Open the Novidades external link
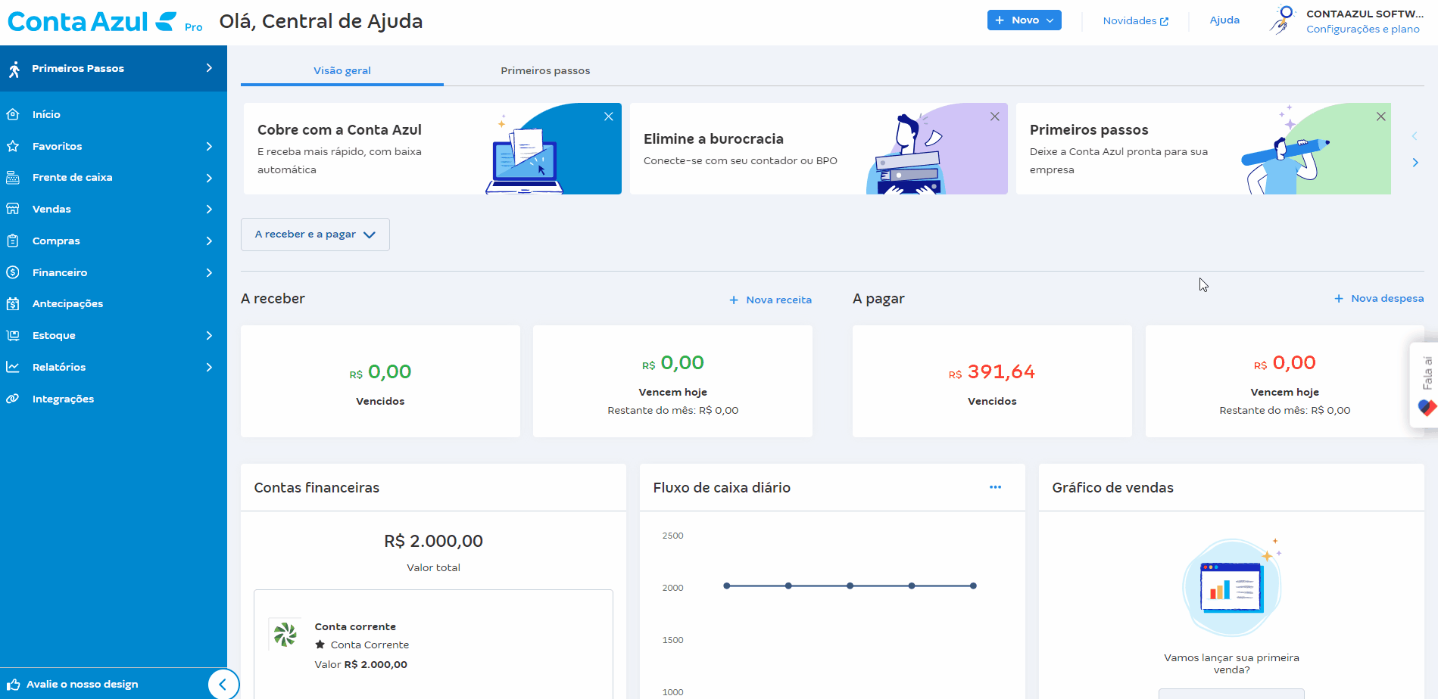 [1135, 20]
